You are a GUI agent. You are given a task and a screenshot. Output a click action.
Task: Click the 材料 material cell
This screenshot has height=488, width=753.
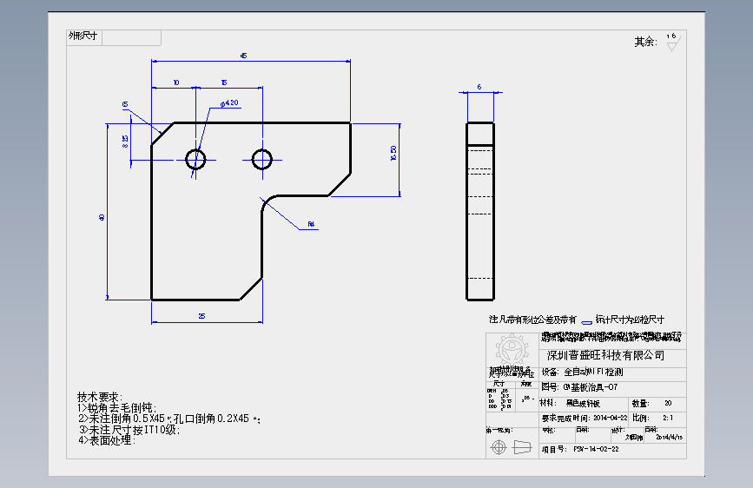(x=584, y=403)
